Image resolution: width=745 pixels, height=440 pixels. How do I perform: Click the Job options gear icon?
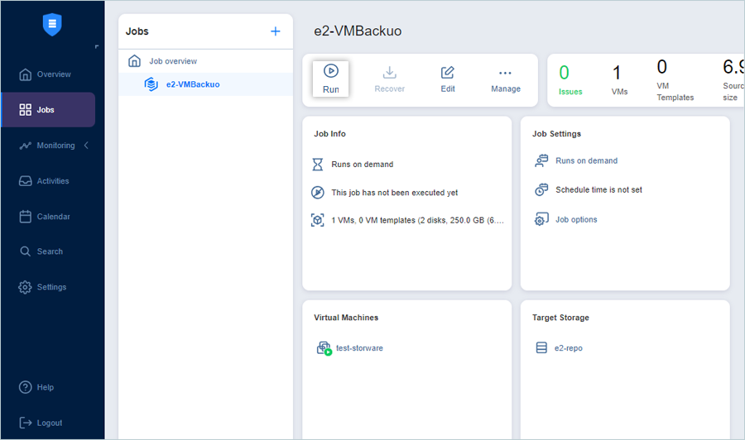click(x=541, y=219)
